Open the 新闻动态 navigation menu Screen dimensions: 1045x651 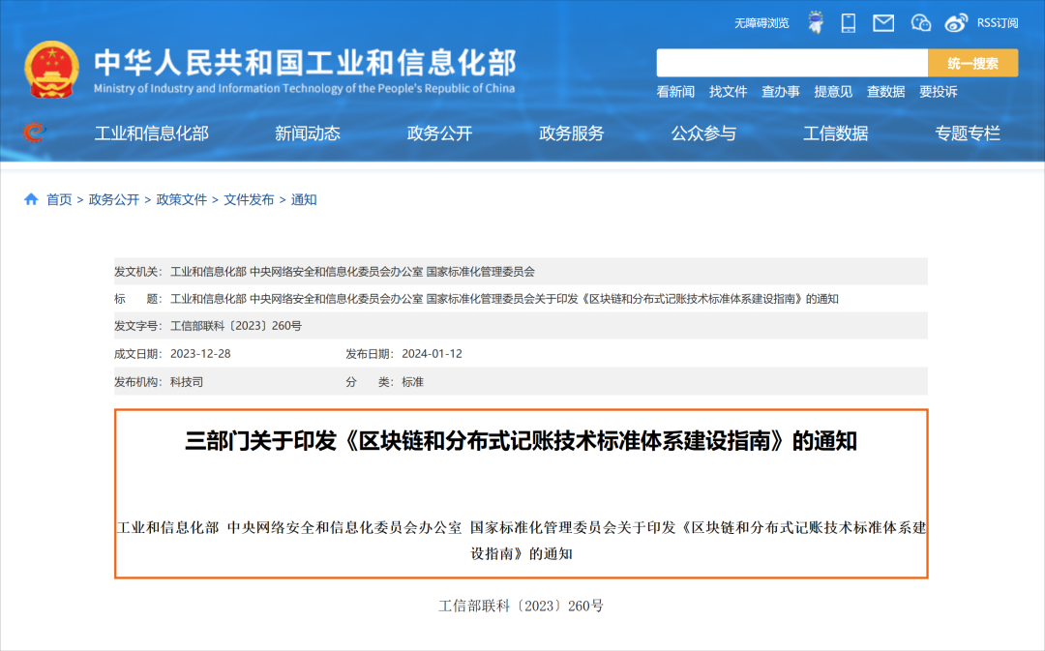click(307, 133)
